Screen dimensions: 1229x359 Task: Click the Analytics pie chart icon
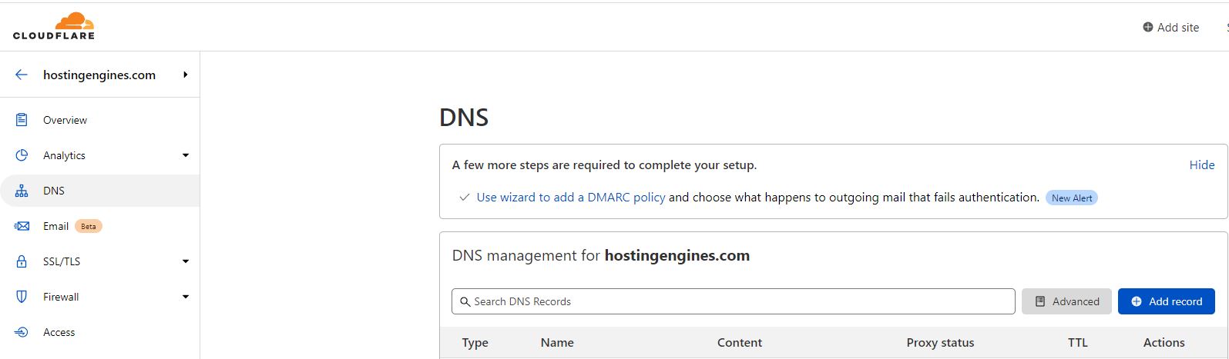click(22, 155)
